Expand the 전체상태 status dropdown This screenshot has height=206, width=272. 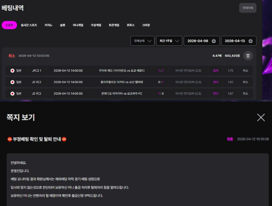[x=142, y=41]
